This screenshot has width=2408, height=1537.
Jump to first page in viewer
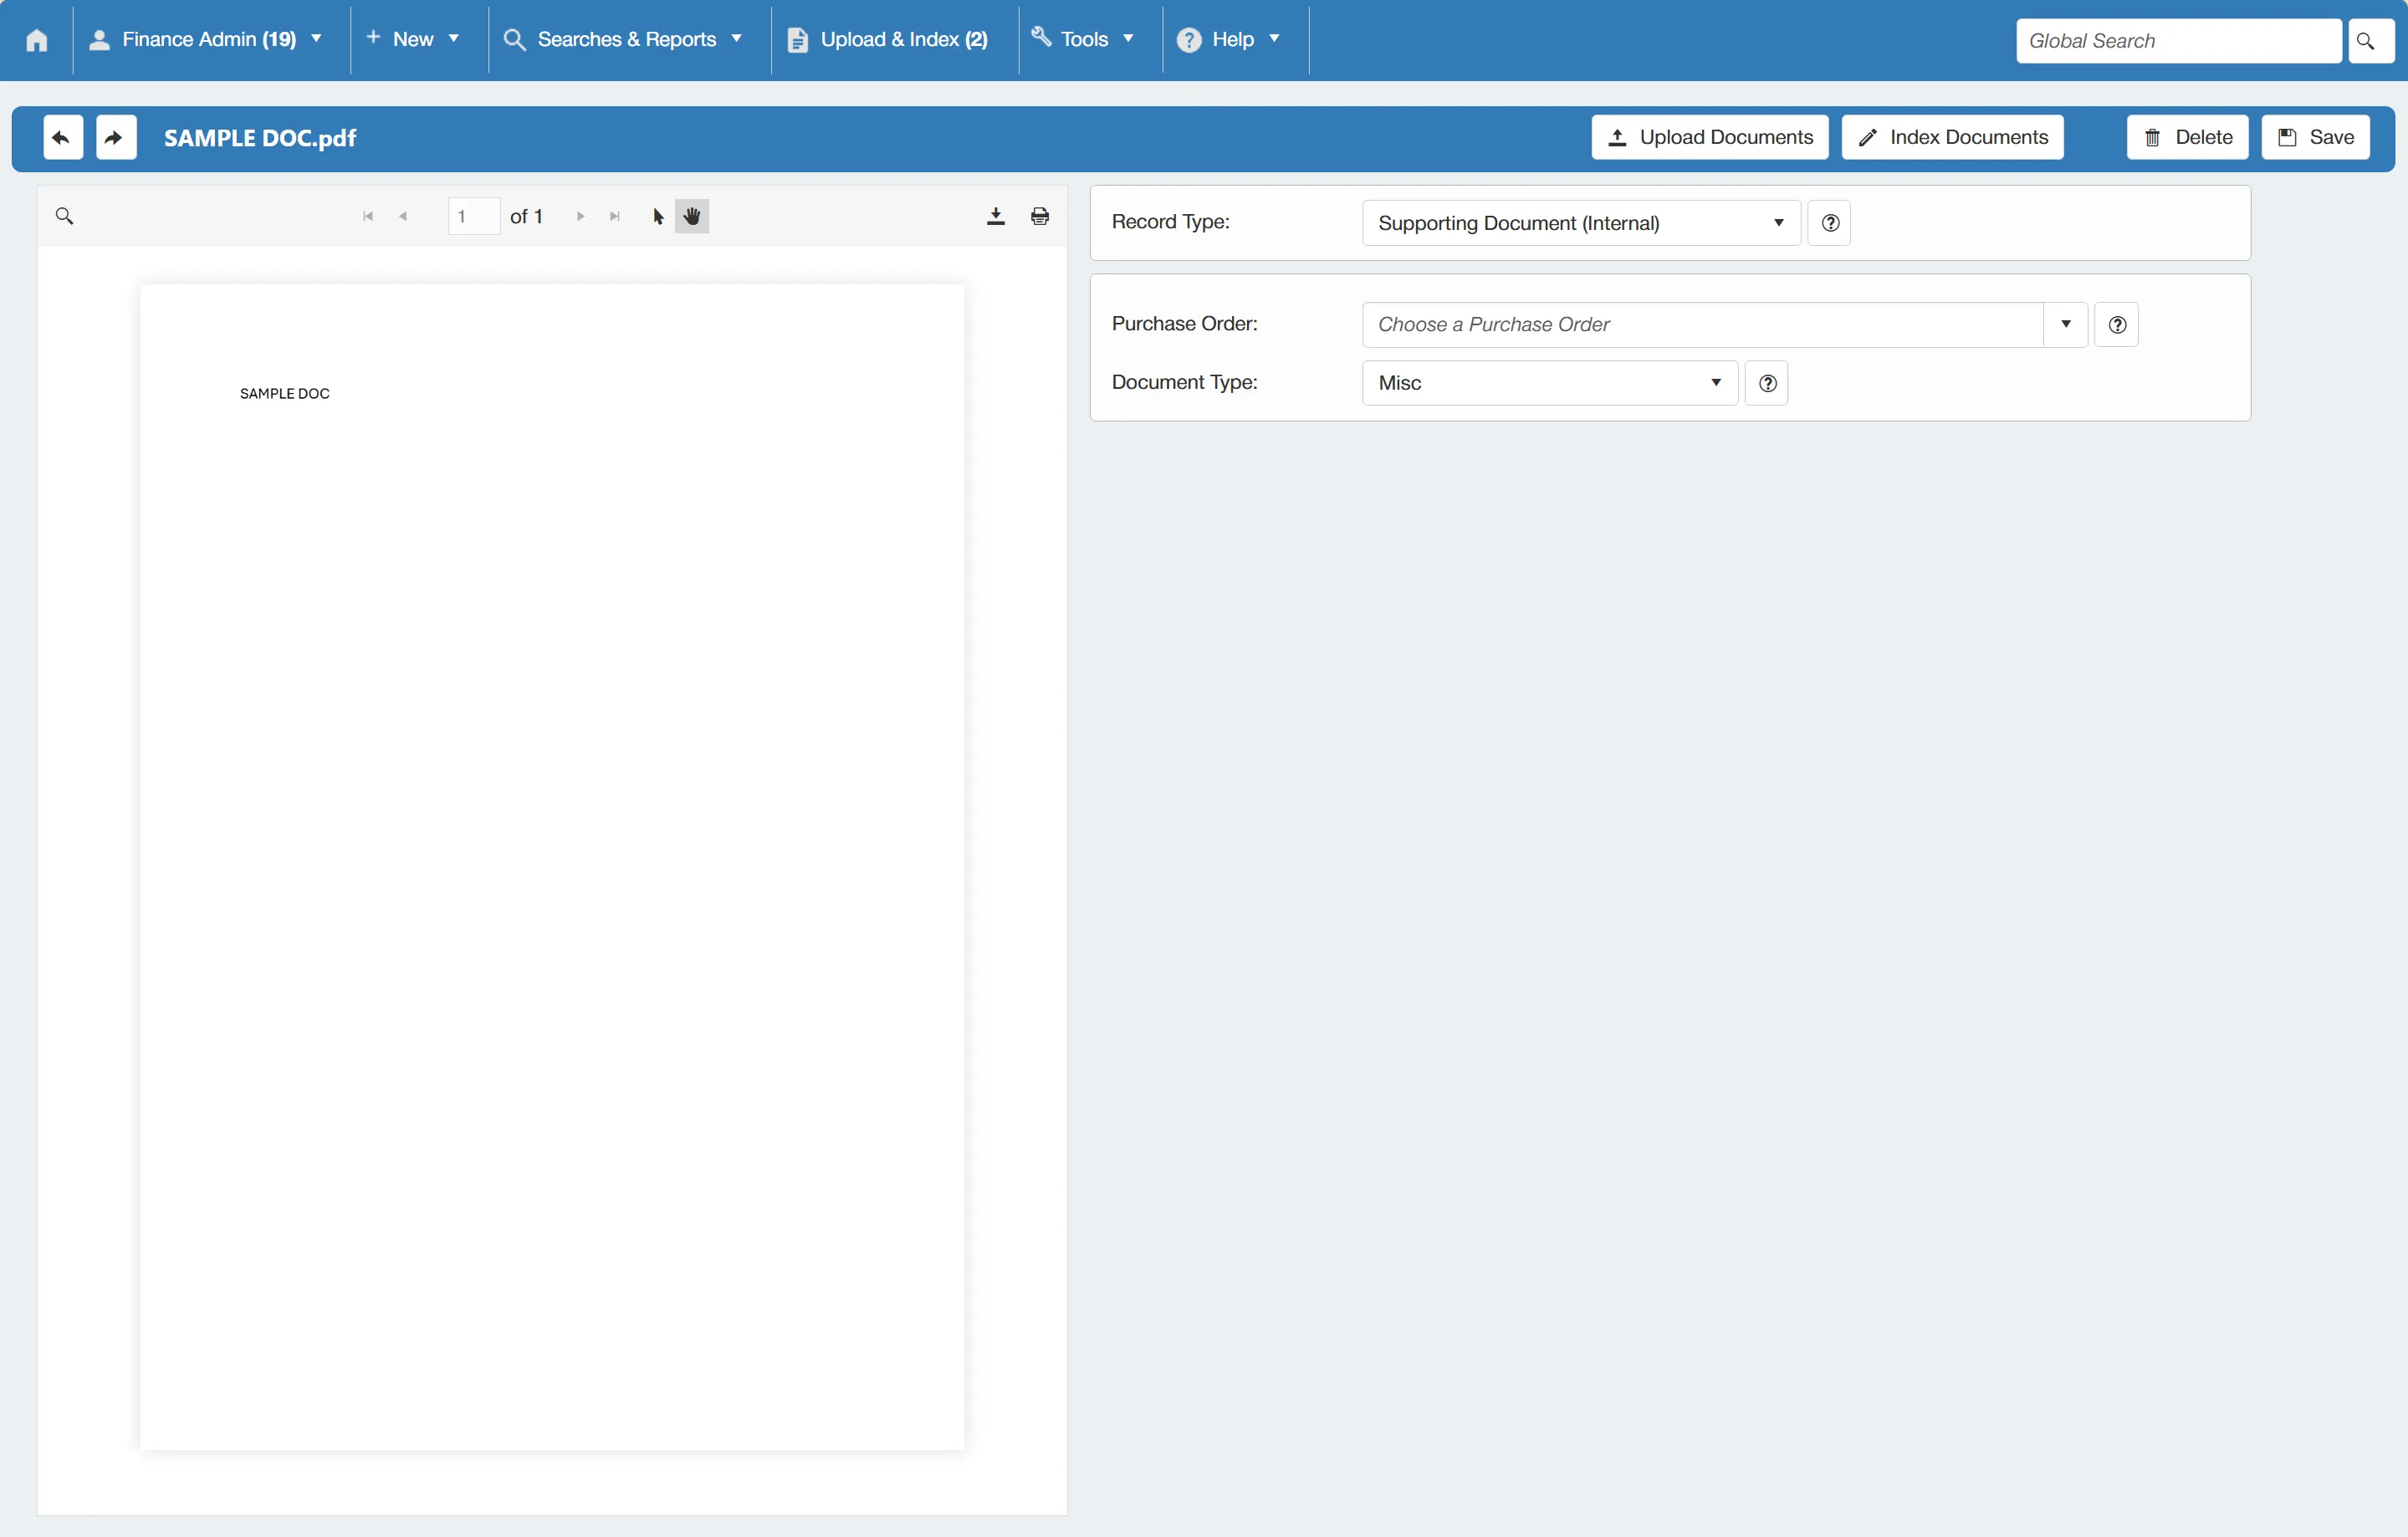pos(368,216)
